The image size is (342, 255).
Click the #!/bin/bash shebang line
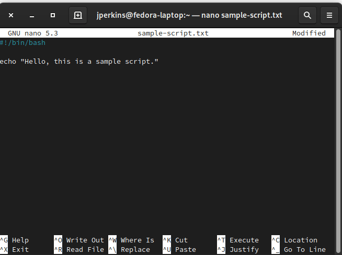tap(23, 43)
